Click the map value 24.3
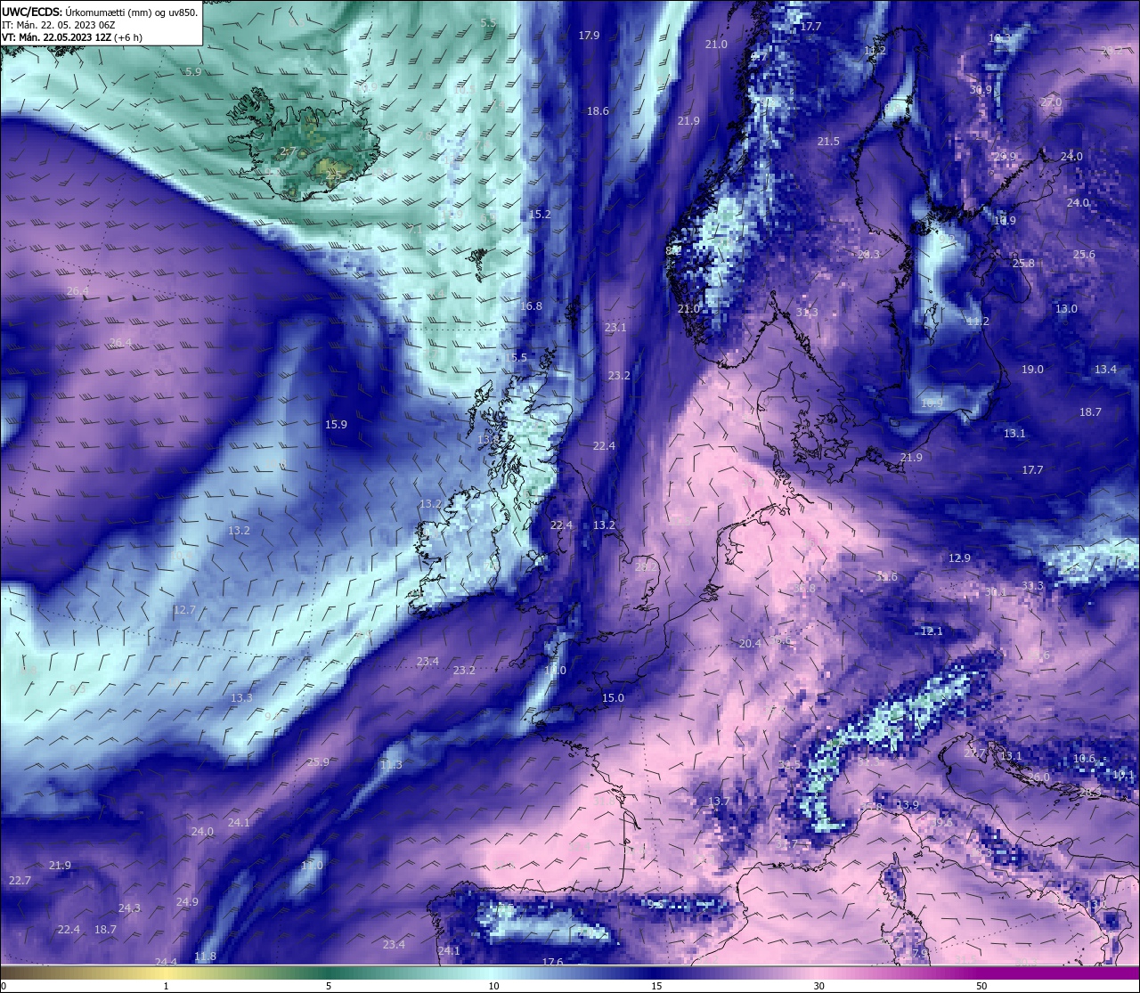 click(x=129, y=908)
